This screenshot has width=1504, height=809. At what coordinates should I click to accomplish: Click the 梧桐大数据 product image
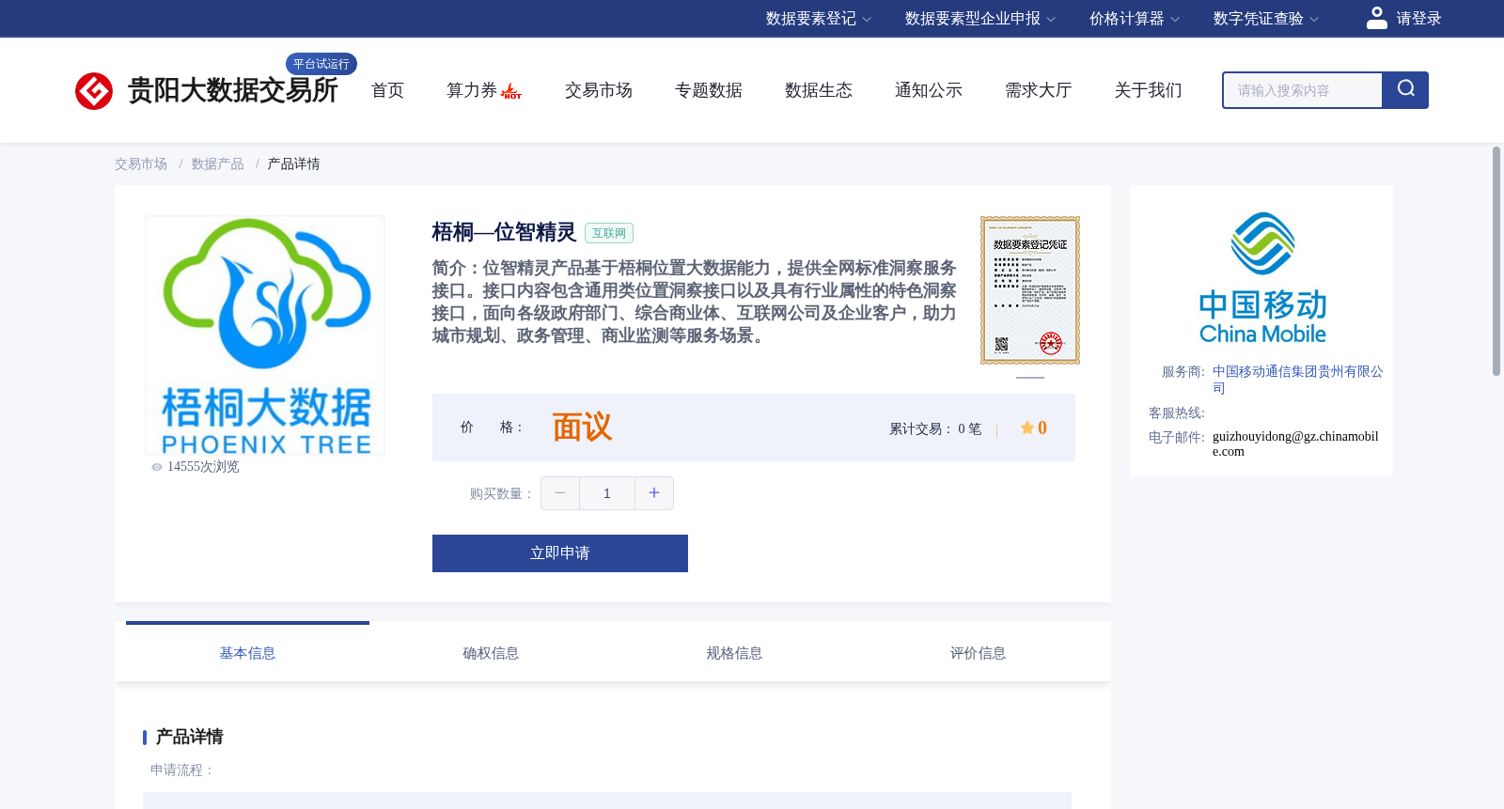click(265, 335)
